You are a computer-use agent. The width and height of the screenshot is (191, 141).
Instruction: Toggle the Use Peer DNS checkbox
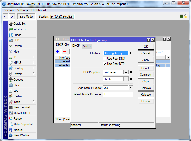click(105, 58)
